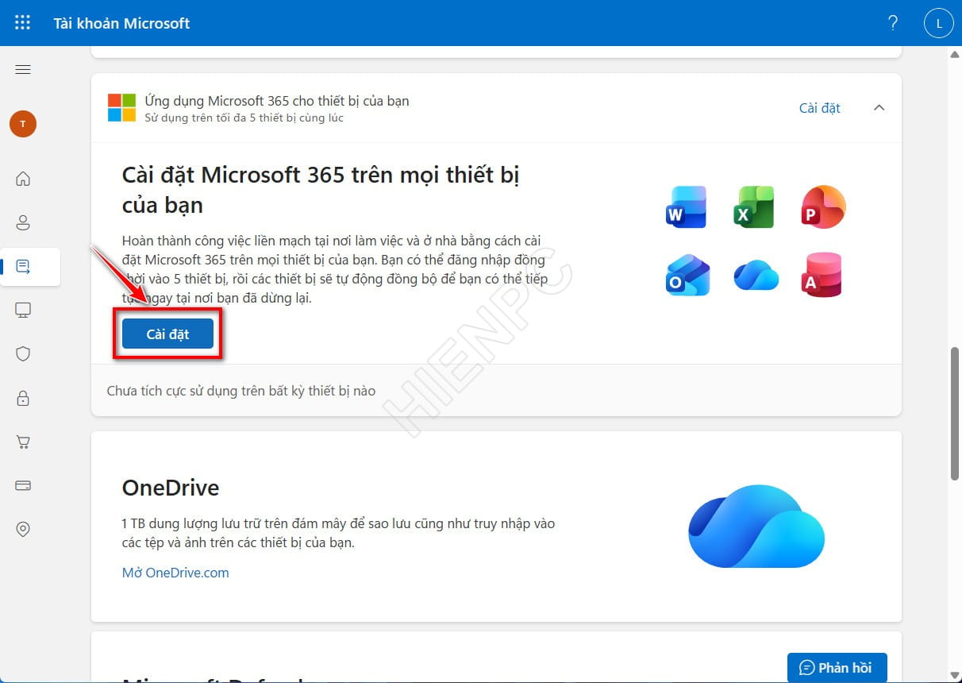962x683 pixels.
Task: Click 'Chưa tích cực sử dụng' status text
Action: [241, 391]
